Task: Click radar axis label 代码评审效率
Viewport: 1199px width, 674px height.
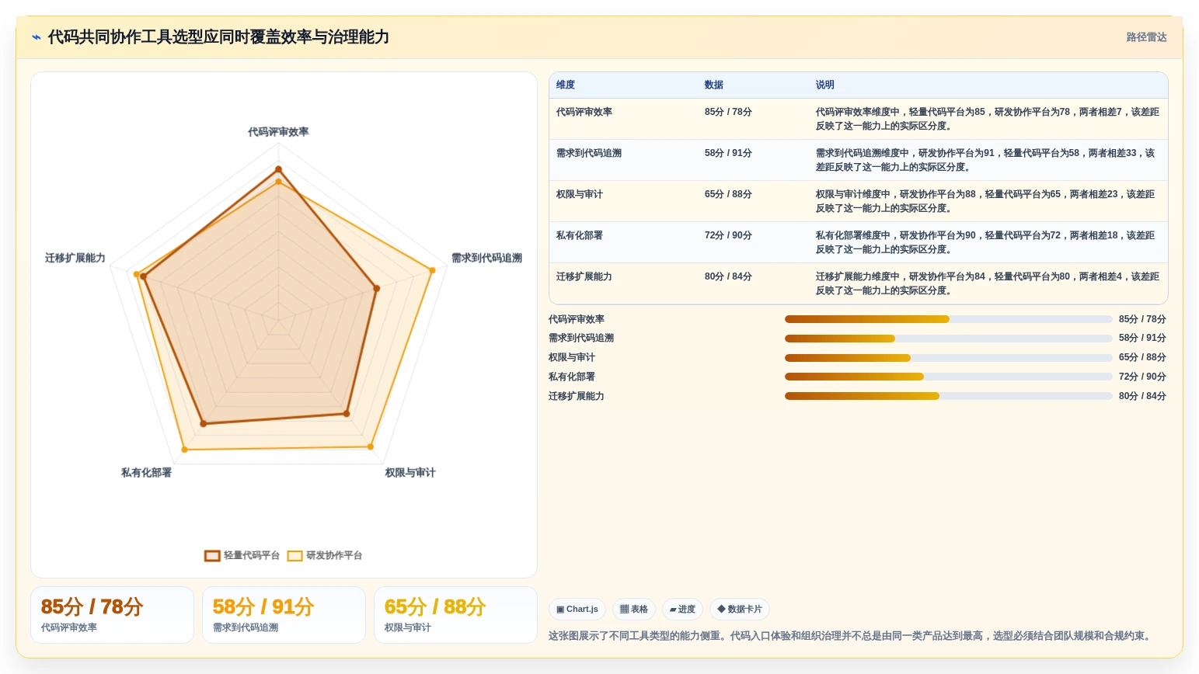Action: point(278,132)
